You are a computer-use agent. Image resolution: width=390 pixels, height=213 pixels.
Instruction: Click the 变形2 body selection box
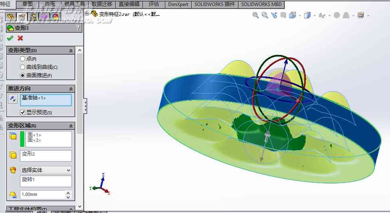[x=46, y=156]
